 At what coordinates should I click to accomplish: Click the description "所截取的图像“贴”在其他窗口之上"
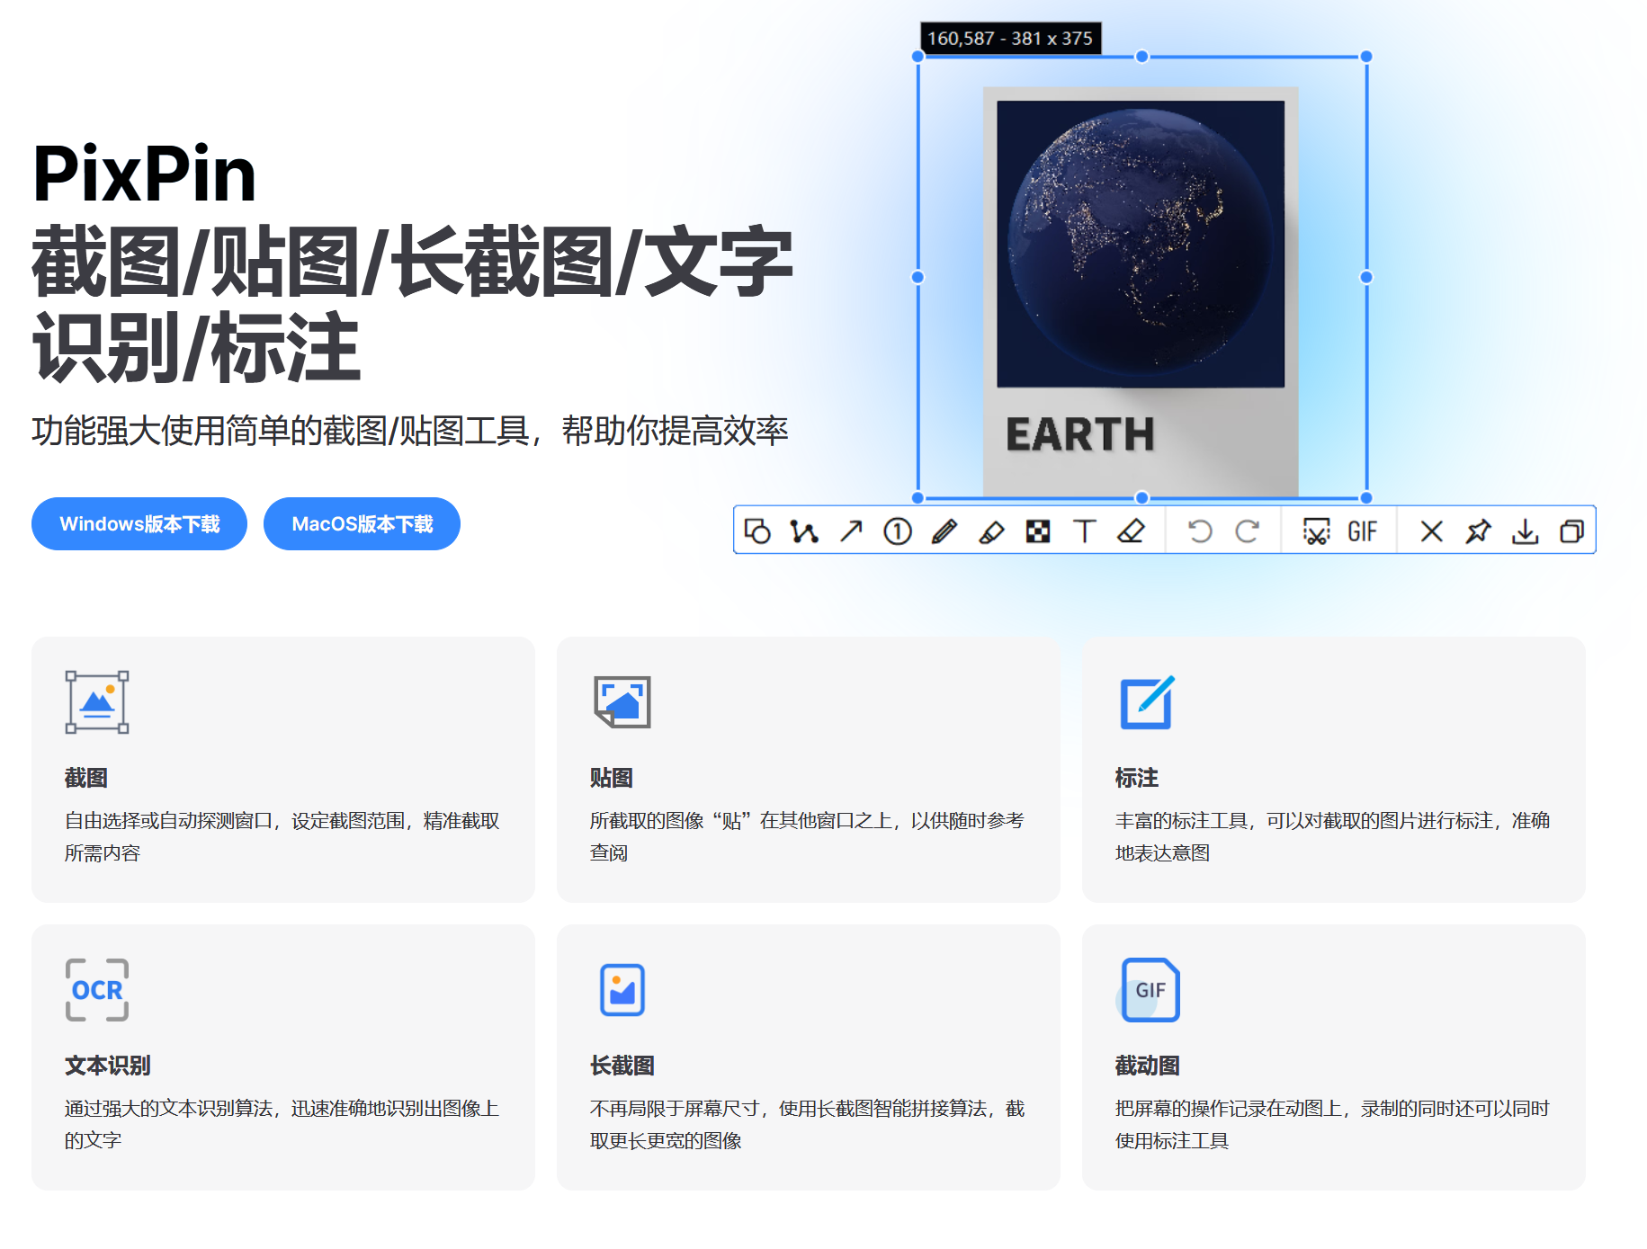[x=741, y=821]
